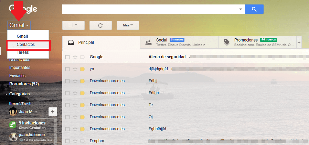The width and height of the screenshot is (309, 145).
Task: Add a new inbox tab with plus
Action: pos(299,43)
